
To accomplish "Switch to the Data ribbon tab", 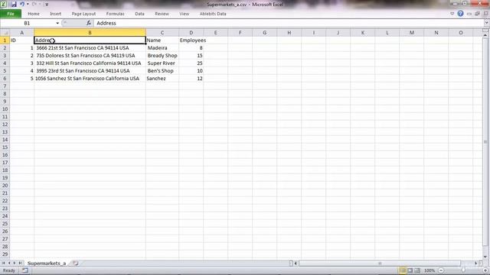I will pos(139,14).
